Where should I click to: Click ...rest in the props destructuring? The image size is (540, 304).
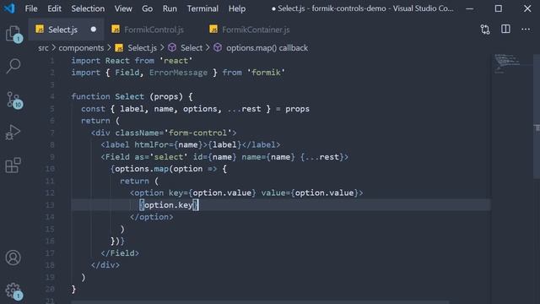(244, 109)
